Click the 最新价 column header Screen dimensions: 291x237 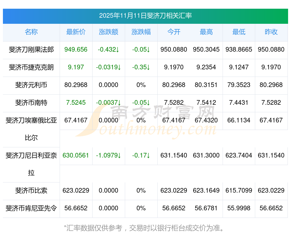pyautogui.click(x=76, y=32)
